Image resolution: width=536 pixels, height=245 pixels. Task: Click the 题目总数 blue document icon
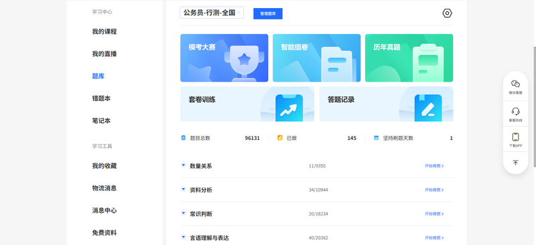tap(183, 138)
